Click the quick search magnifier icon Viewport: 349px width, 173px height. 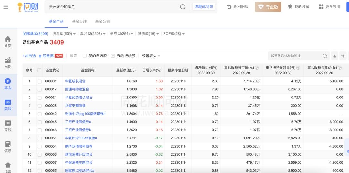click(325, 56)
